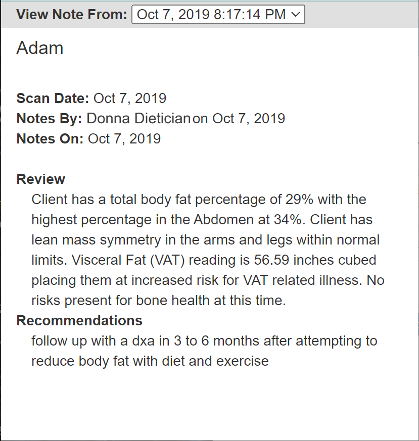Click the text mentioning 29% body fat
Image resolution: width=419 pixels, height=441 pixels.
pos(199,200)
